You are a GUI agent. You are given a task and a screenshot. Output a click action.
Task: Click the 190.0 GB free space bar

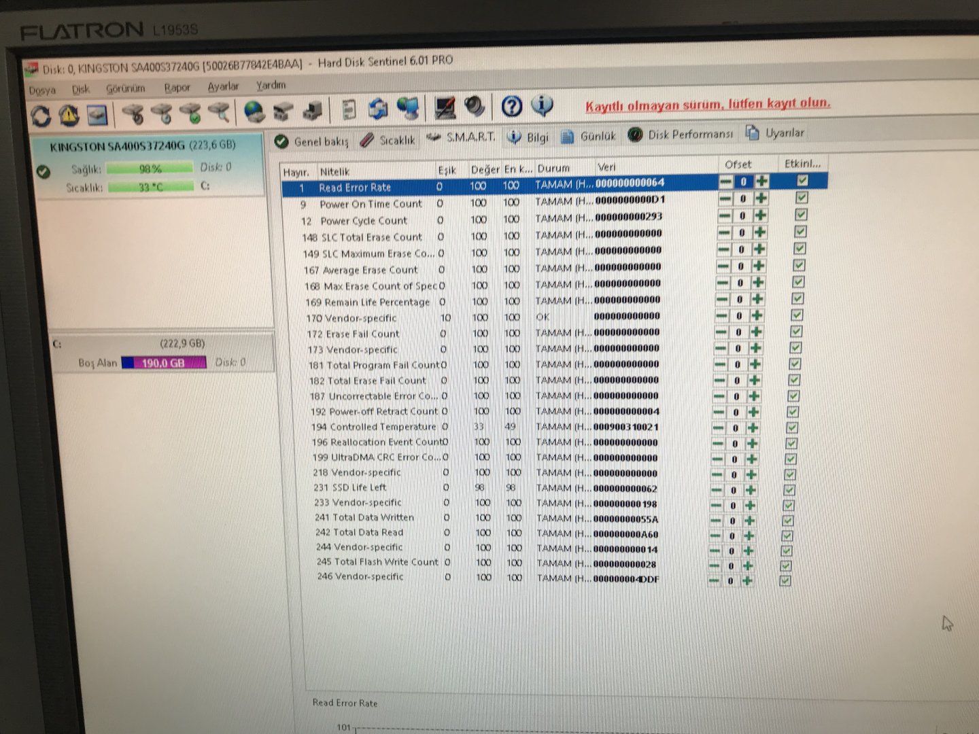164,363
